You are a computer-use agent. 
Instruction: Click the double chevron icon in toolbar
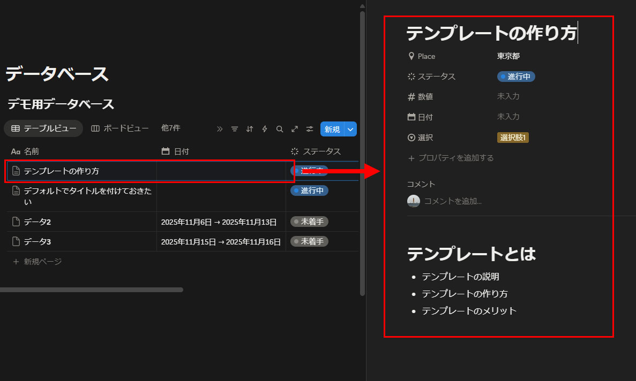tap(220, 129)
